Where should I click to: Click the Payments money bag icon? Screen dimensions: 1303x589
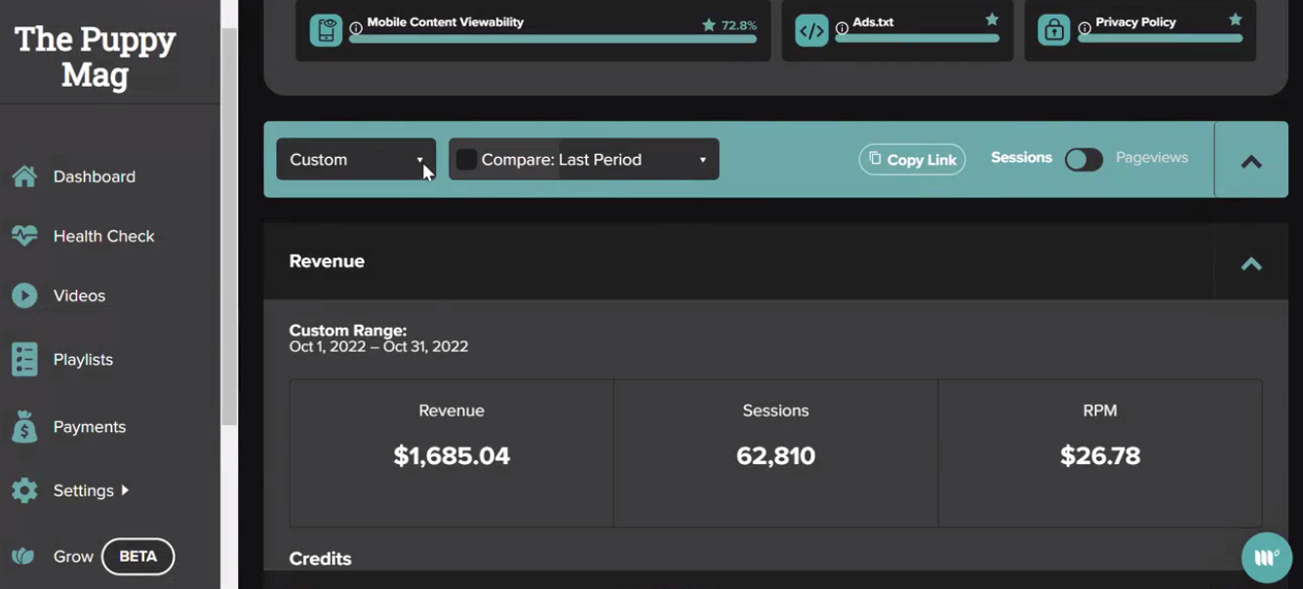coord(24,426)
